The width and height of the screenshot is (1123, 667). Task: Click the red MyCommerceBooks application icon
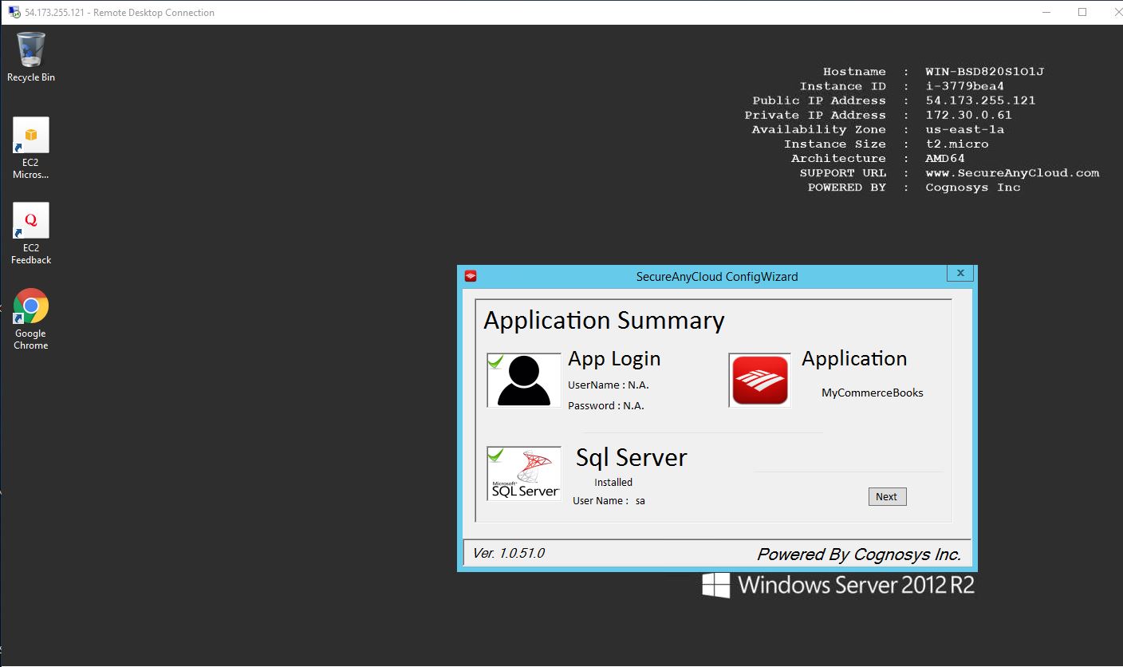[x=759, y=381]
